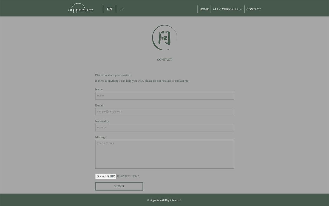Click the circular kanji emblem
This screenshot has height=206, width=329.
point(164,38)
